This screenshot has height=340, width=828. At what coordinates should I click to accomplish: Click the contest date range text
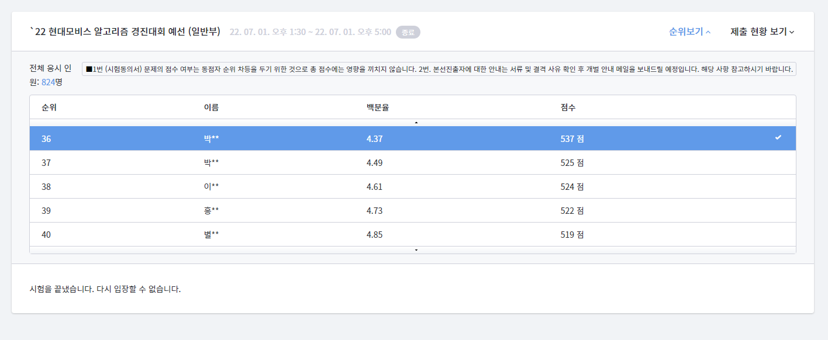point(310,32)
